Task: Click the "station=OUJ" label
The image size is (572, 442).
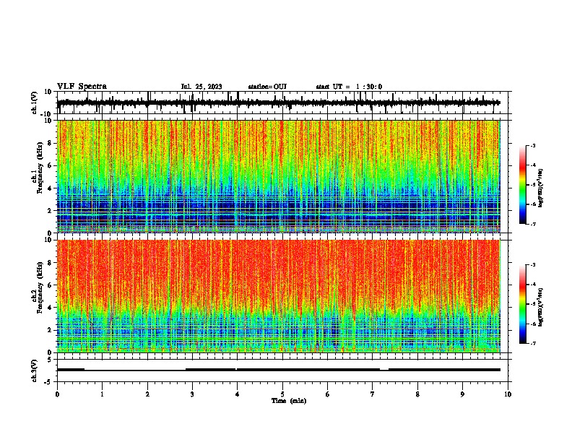Action: point(267,87)
